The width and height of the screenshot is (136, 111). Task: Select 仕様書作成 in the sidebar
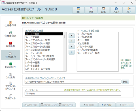click(10, 24)
